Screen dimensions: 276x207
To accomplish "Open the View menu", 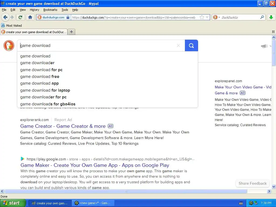I will (x=23, y=10).
